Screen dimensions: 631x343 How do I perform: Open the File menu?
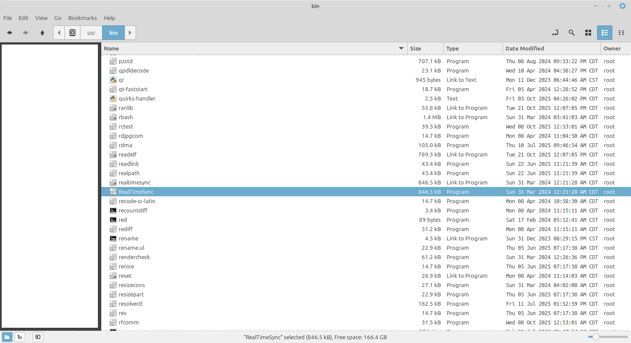coord(8,18)
